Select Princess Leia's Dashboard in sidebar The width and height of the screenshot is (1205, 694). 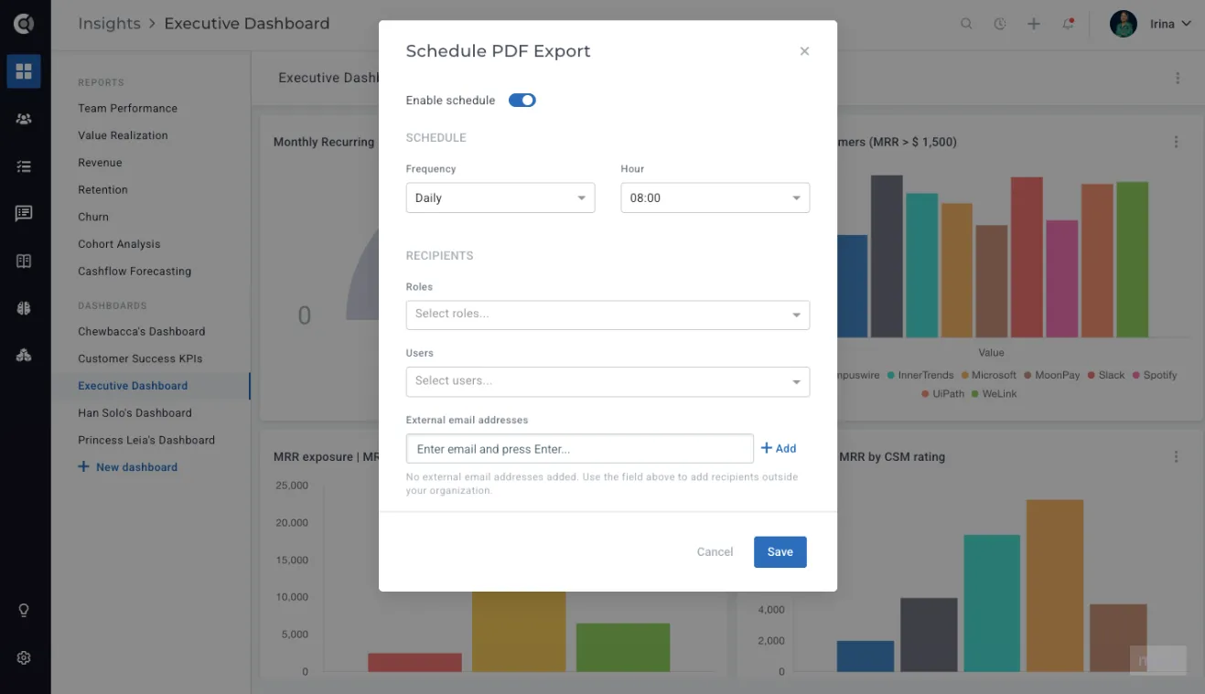click(x=146, y=440)
